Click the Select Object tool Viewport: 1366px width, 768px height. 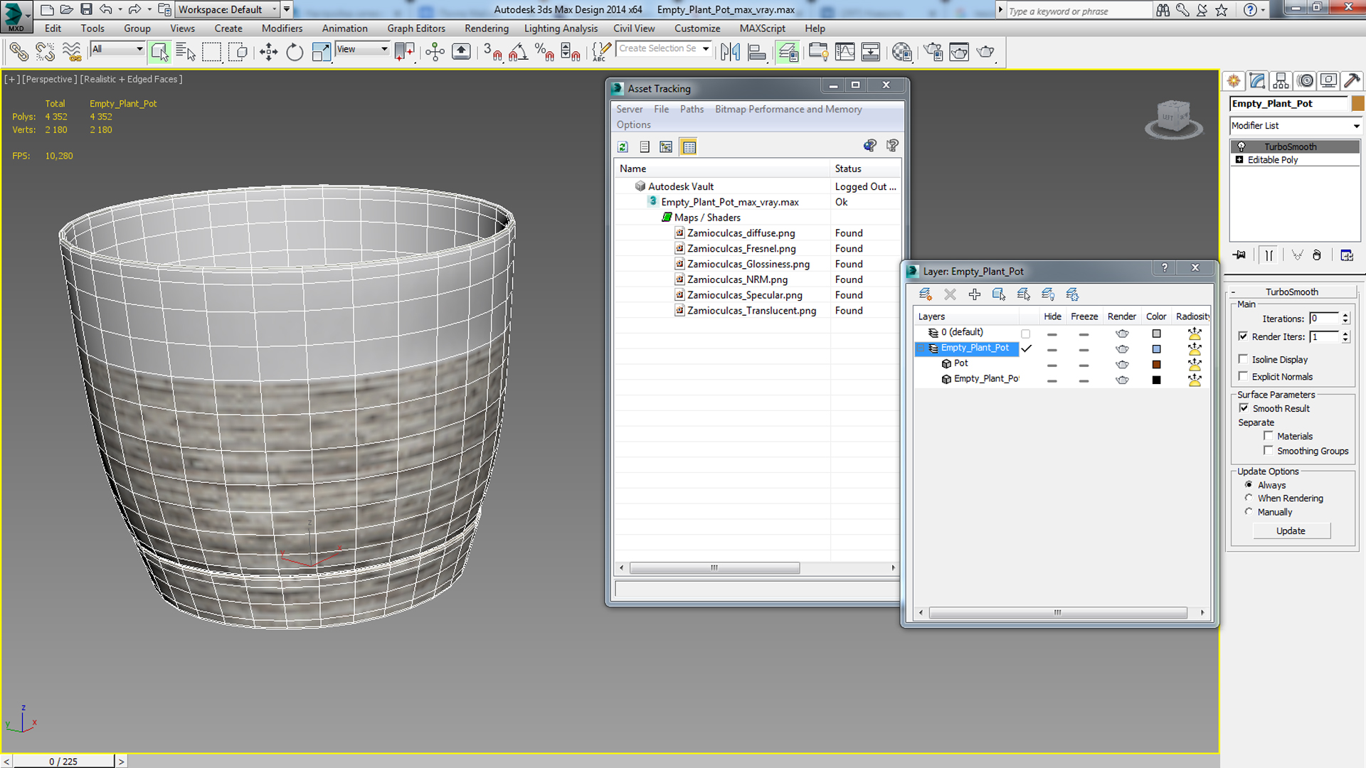(x=159, y=52)
